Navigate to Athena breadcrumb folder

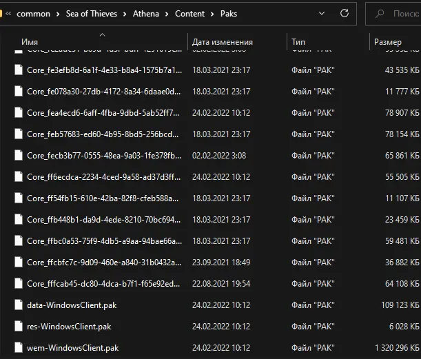[x=146, y=14]
